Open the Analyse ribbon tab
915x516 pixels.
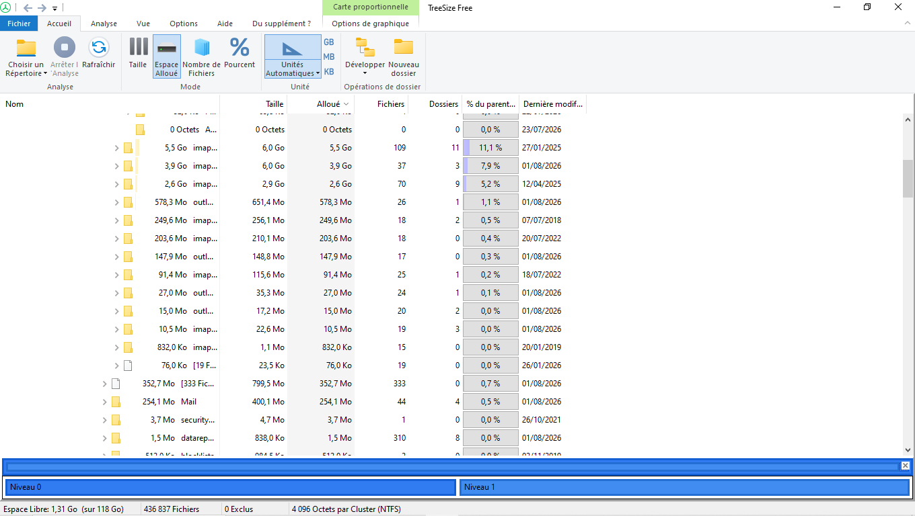click(x=104, y=24)
